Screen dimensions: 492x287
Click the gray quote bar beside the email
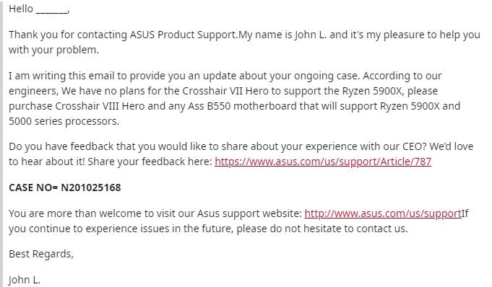1,143
